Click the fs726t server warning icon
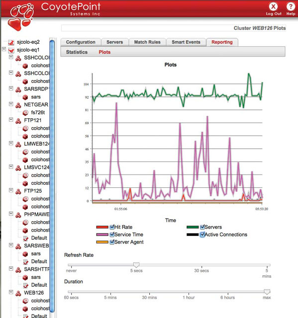Viewport: 298px width, 318px height. 25,113
